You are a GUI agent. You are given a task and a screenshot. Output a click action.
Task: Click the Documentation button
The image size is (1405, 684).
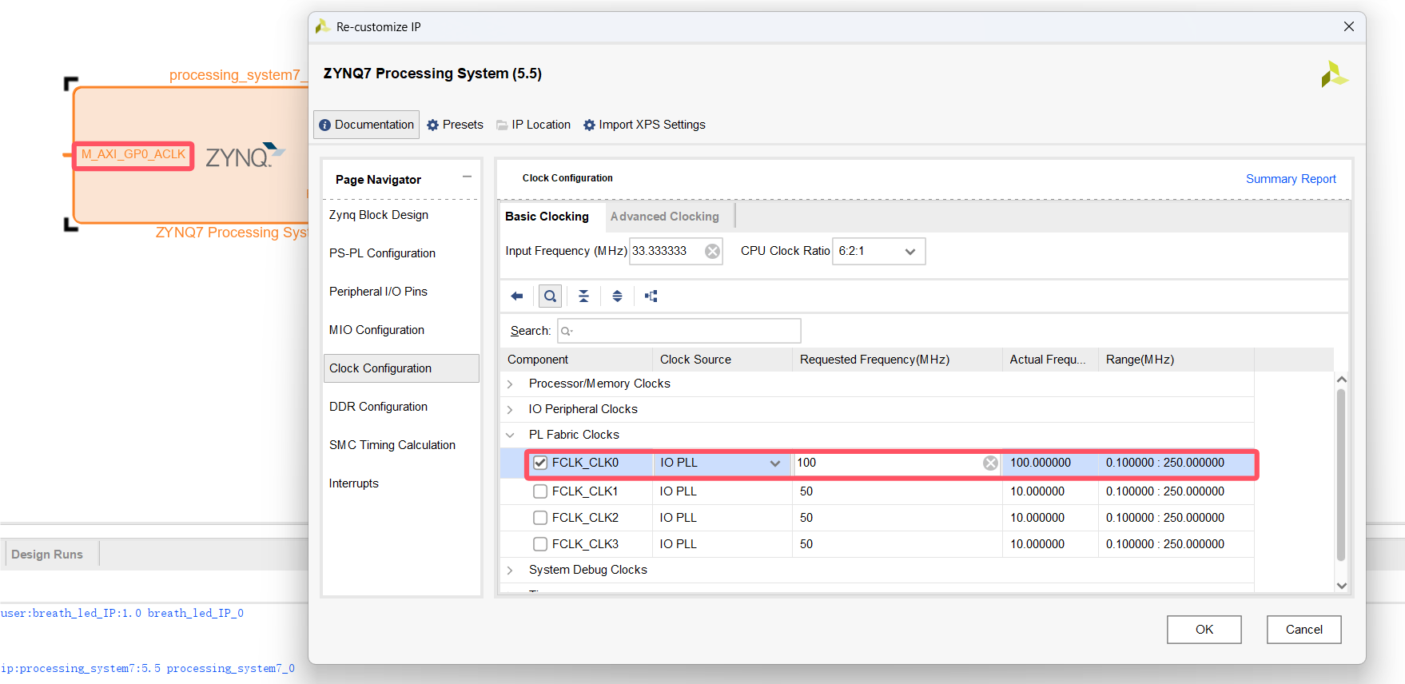366,125
